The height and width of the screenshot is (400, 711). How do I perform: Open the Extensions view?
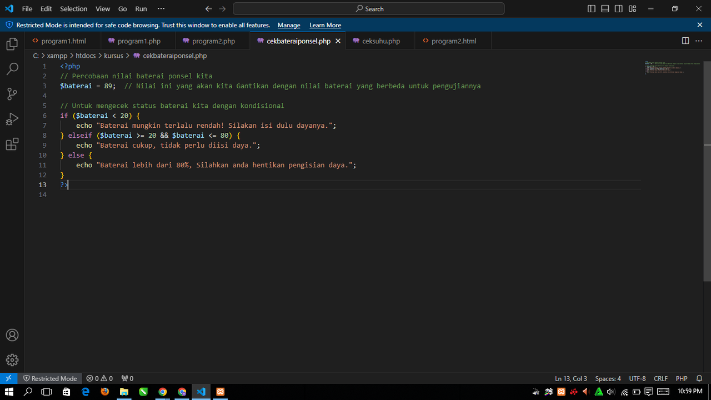click(x=12, y=144)
